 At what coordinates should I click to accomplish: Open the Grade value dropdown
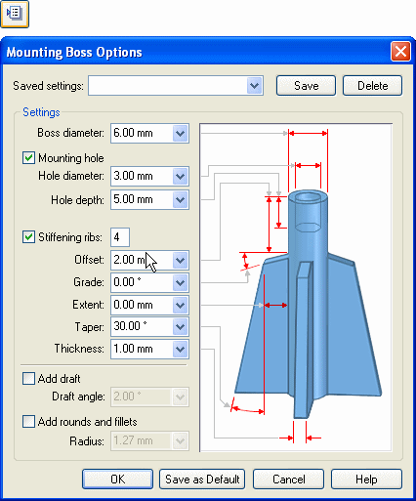[x=181, y=282]
